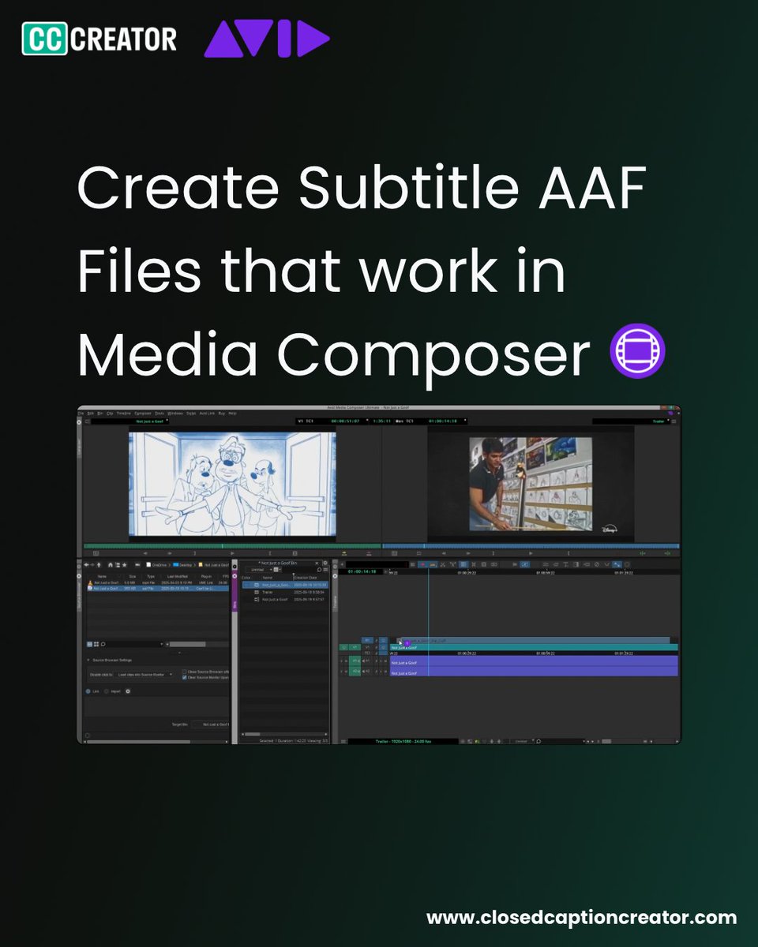This screenshot has width=758, height=947.
Task: Select the Import radio button
Action: point(107,691)
